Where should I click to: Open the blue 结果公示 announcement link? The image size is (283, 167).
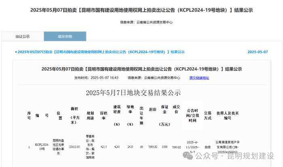(x=101, y=52)
